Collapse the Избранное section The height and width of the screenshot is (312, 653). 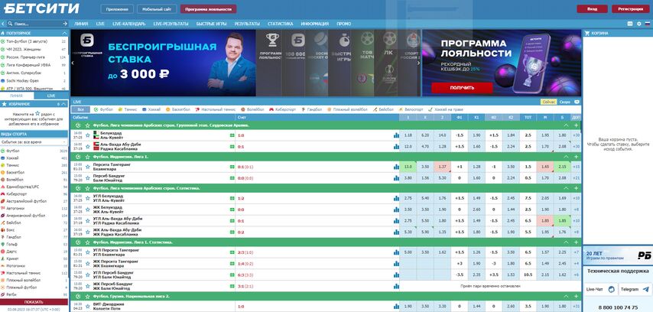click(x=64, y=104)
